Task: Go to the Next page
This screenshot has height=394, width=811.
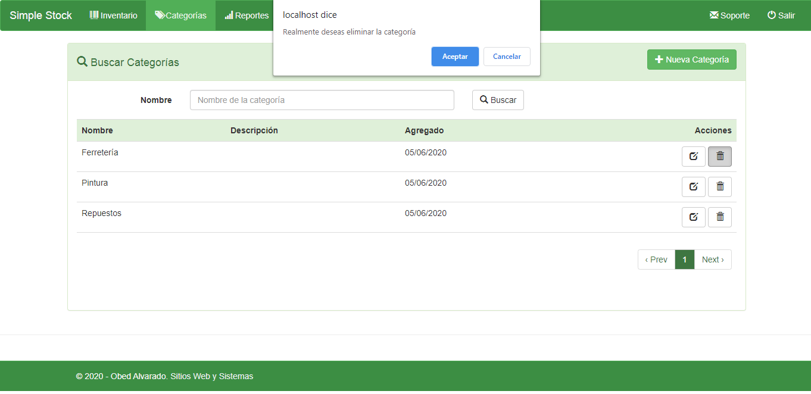Action: 713,259
